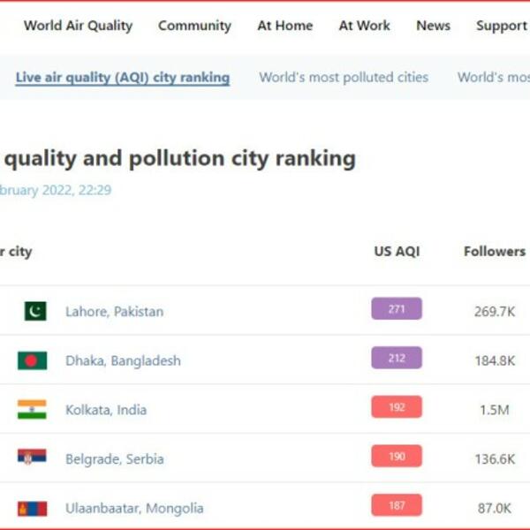Switch to World's most polluted cities tab
Image resolution: width=530 pixels, height=530 pixels.
tap(344, 77)
